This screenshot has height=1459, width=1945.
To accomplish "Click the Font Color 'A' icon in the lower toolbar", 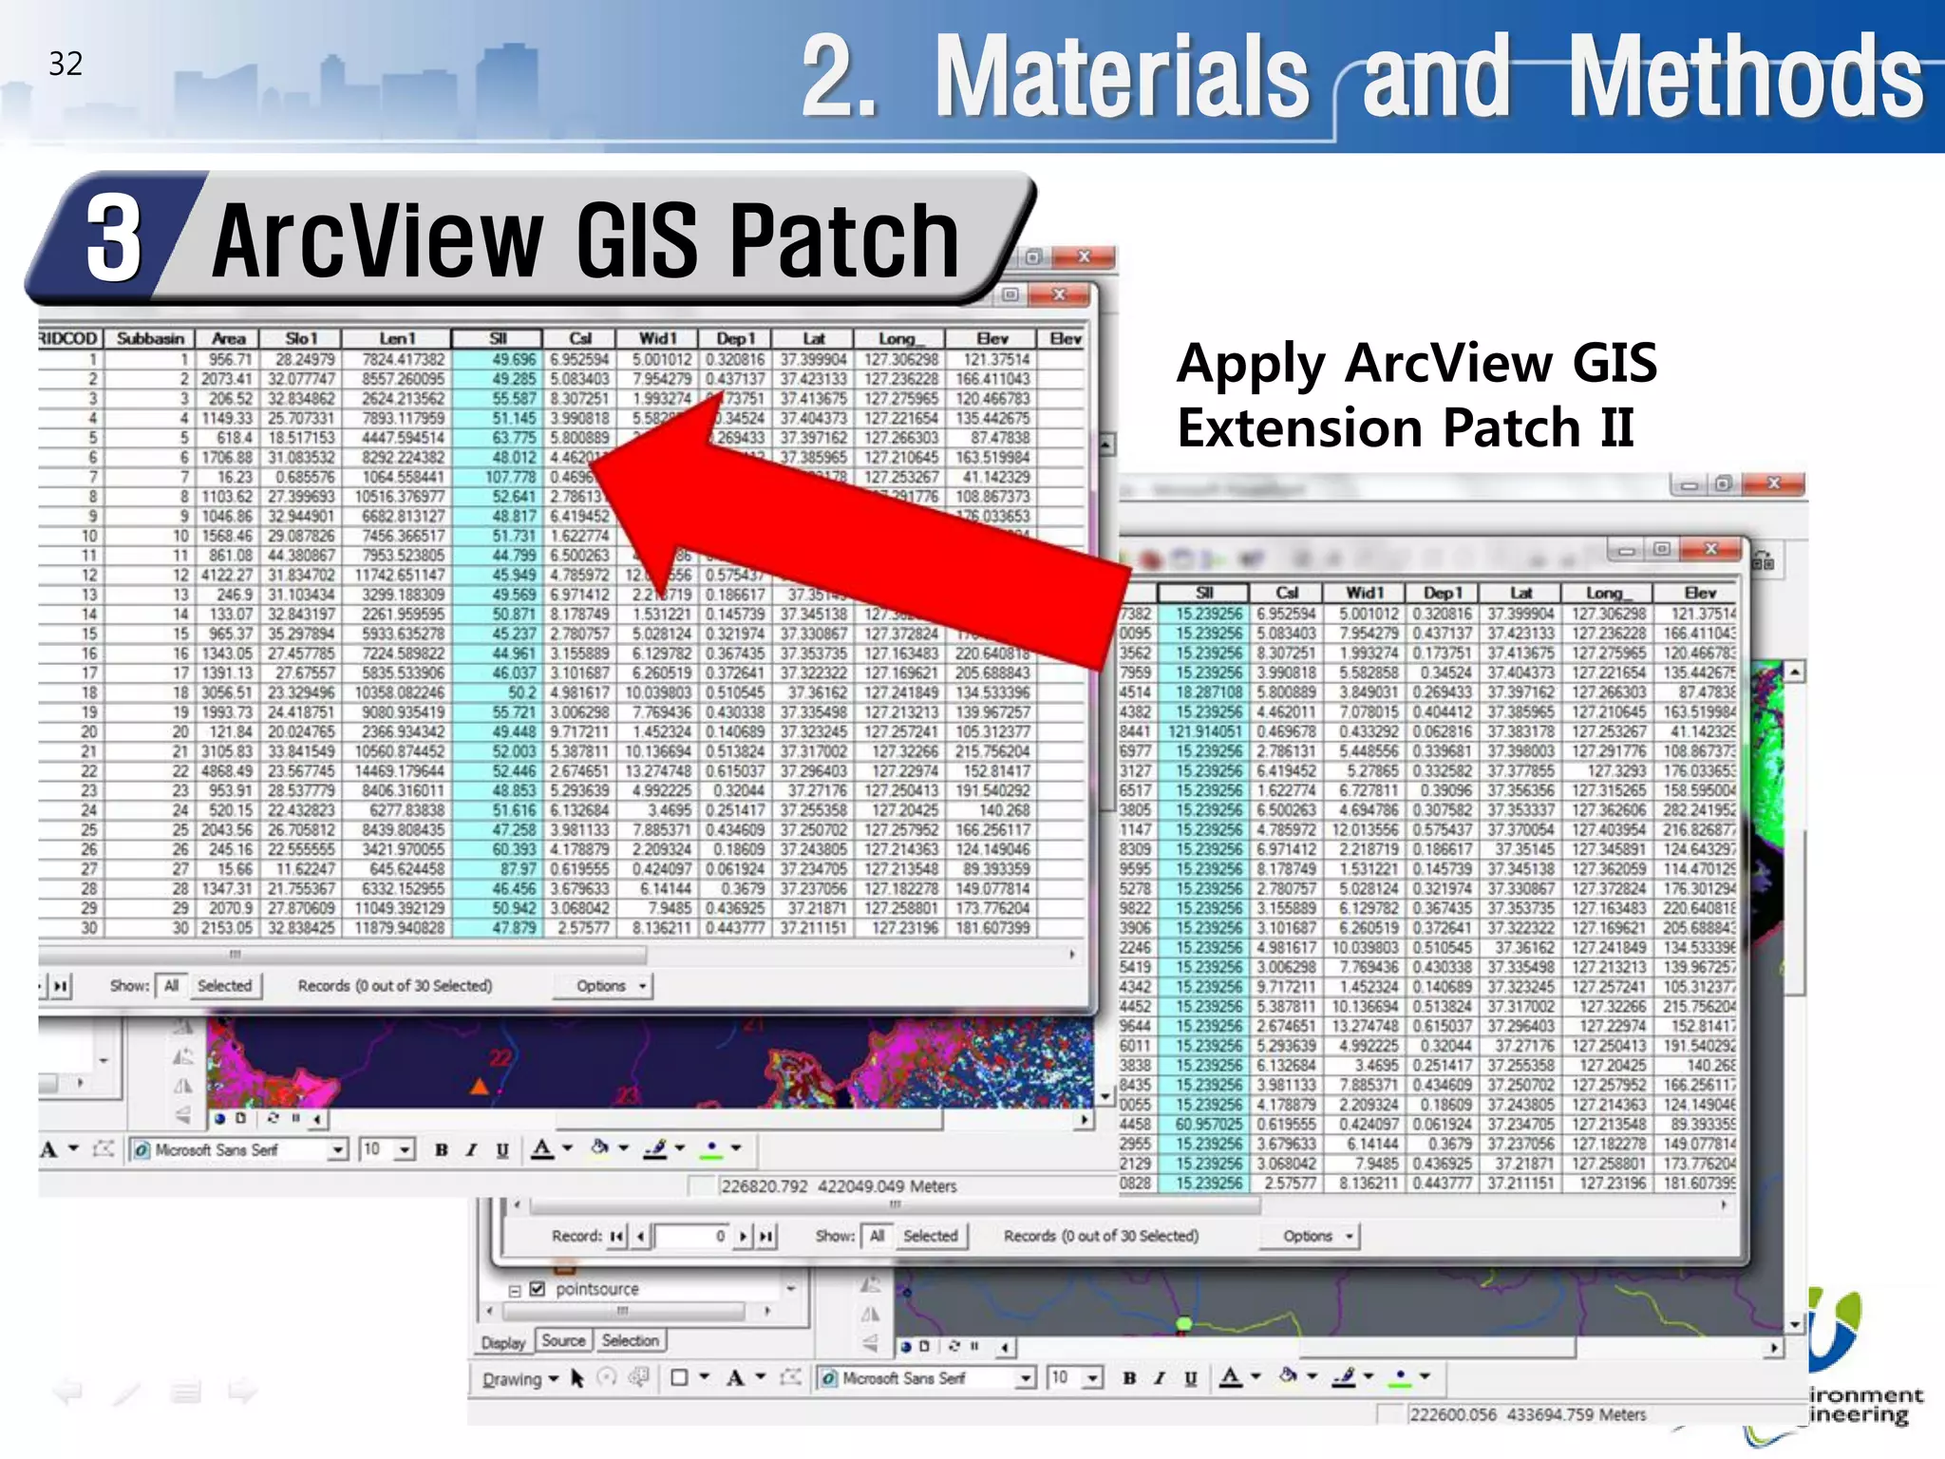I will (x=1232, y=1376).
